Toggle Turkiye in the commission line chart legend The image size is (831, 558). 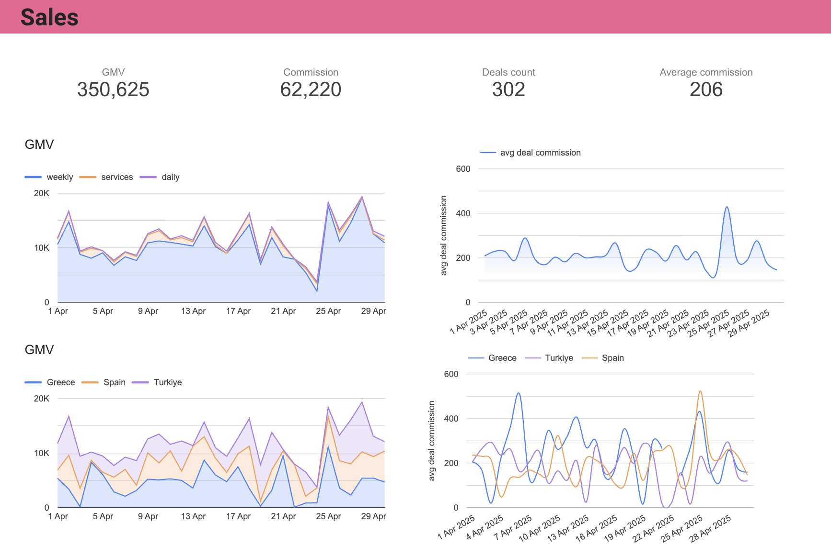click(x=549, y=358)
